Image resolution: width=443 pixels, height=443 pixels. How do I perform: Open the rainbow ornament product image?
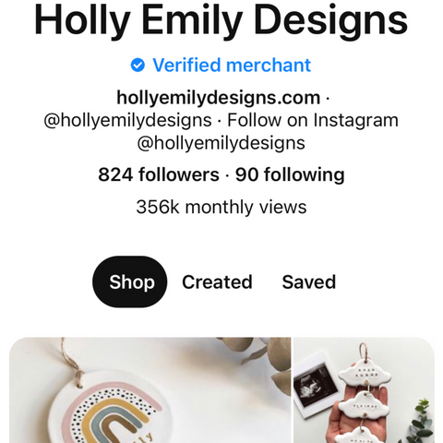click(x=150, y=390)
